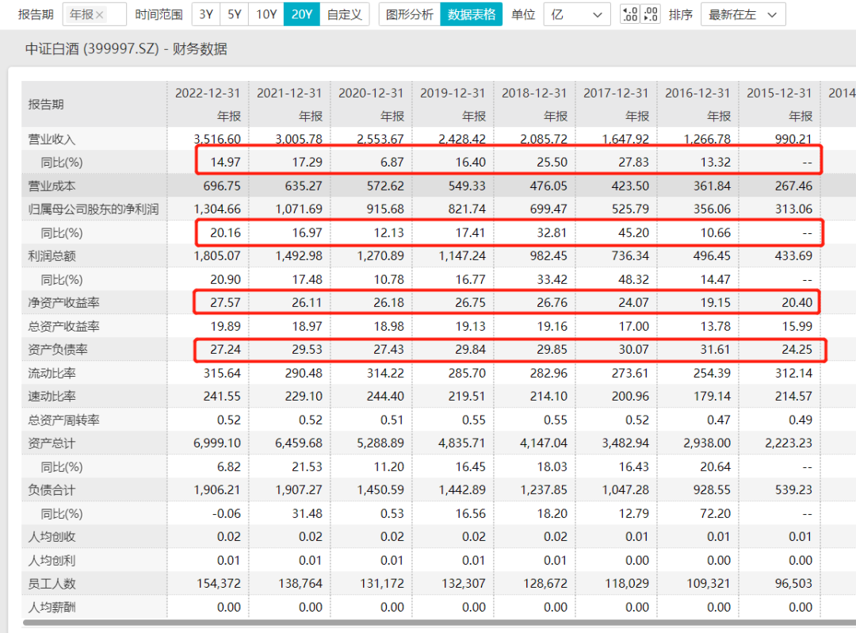Click the -0.06 liabilities growth cell
The image size is (856, 633).
pyautogui.click(x=225, y=514)
